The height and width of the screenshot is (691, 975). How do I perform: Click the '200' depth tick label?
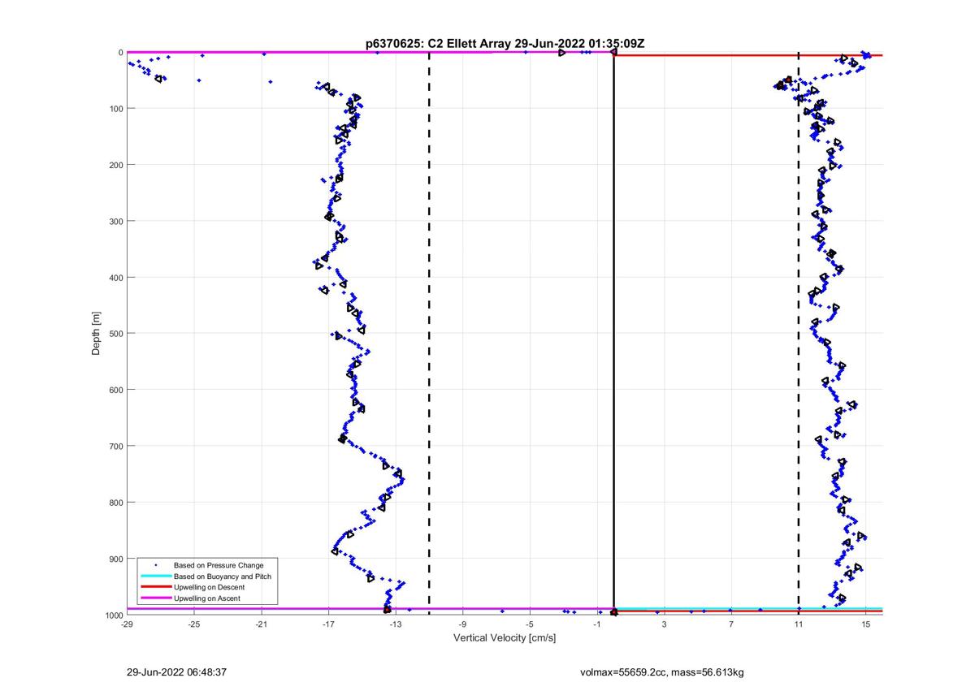[x=115, y=165]
